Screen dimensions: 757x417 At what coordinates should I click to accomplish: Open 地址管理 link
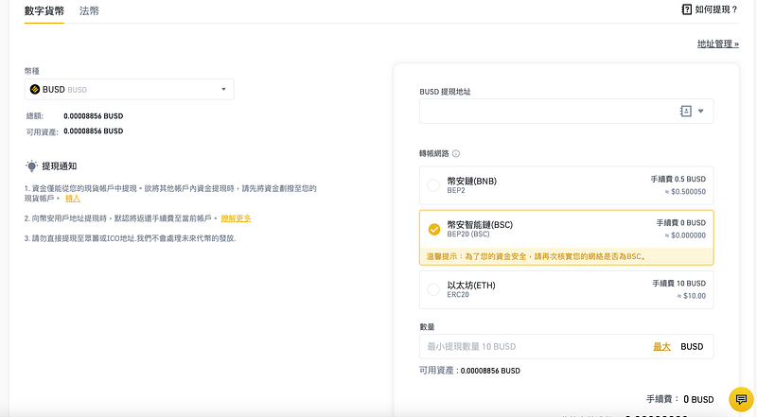pos(718,43)
